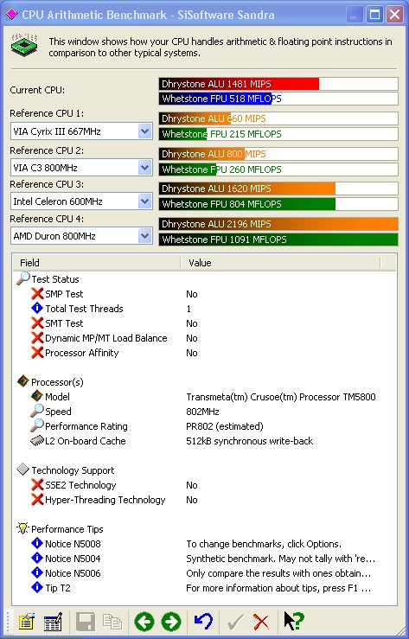Image resolution: width=409 pixels, height=639 pixels.
Task: Click the blue Refresh arrow icon
Action: (203, 622)
